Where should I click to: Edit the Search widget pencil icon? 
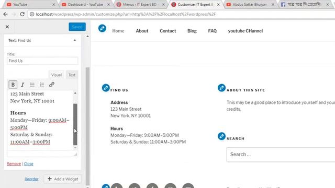point(221,136)
